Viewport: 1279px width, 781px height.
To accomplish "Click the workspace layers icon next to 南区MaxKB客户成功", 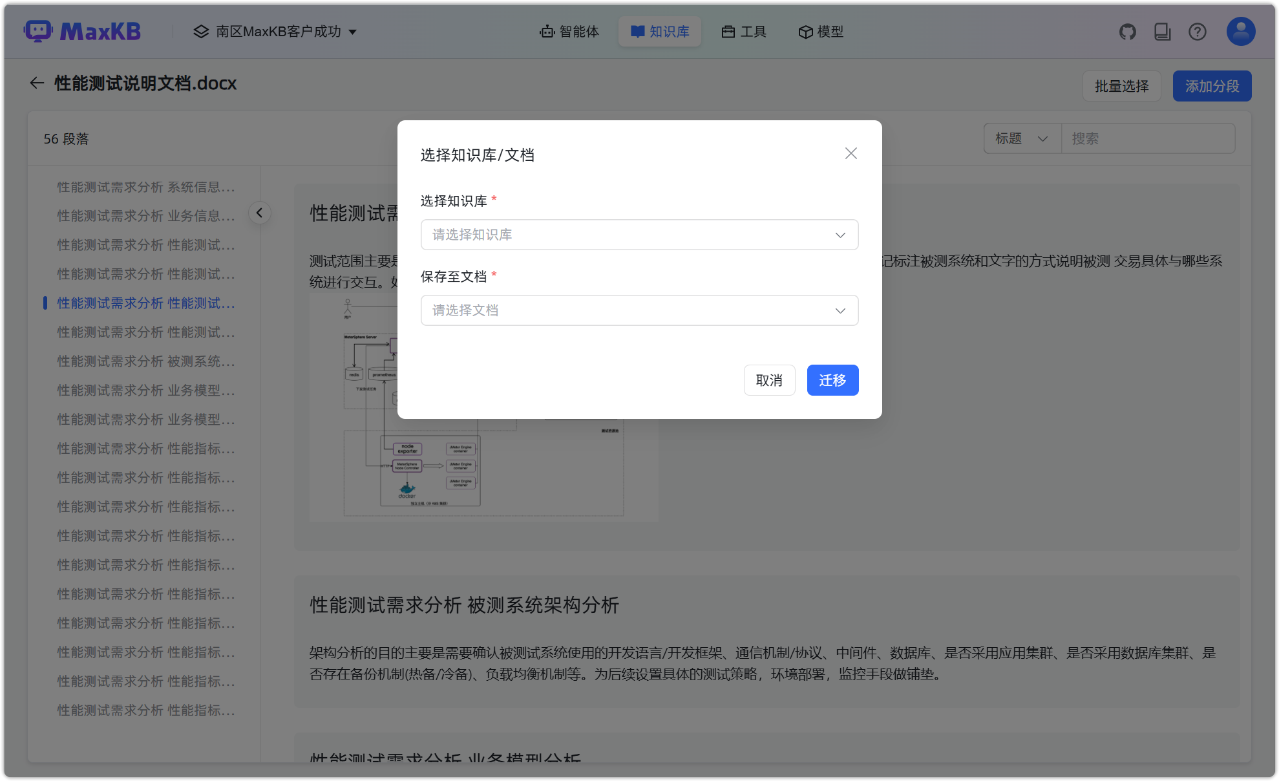I will (x=200, y=31).
